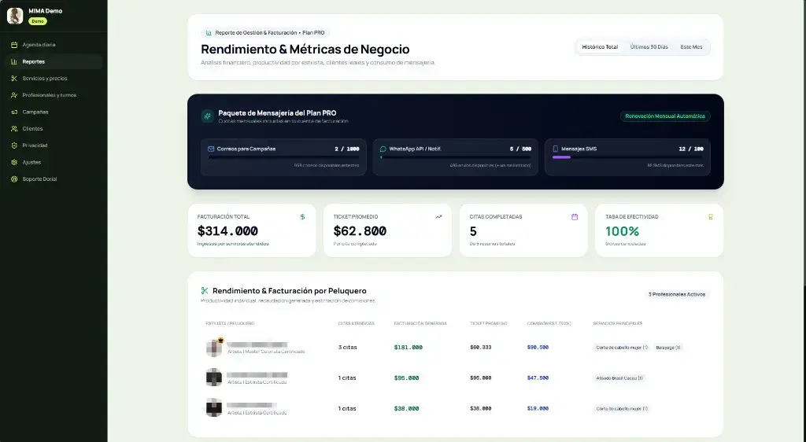This screenshot has height=442, width=806.
Task: Click the 3 citas cell
Action: pyautogui.click(x=347, y=348)
